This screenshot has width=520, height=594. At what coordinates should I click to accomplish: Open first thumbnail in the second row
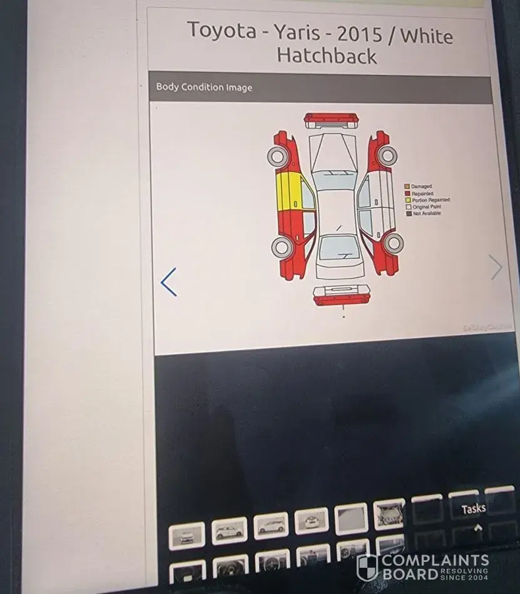coord(188,573)
